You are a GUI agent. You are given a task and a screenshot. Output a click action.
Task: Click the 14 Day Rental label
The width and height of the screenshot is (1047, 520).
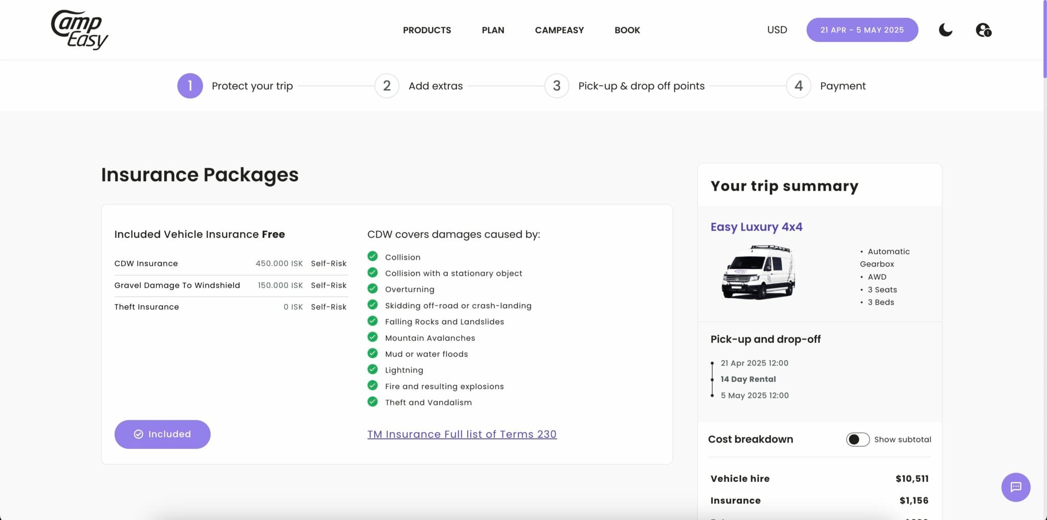tap(748, 379)
